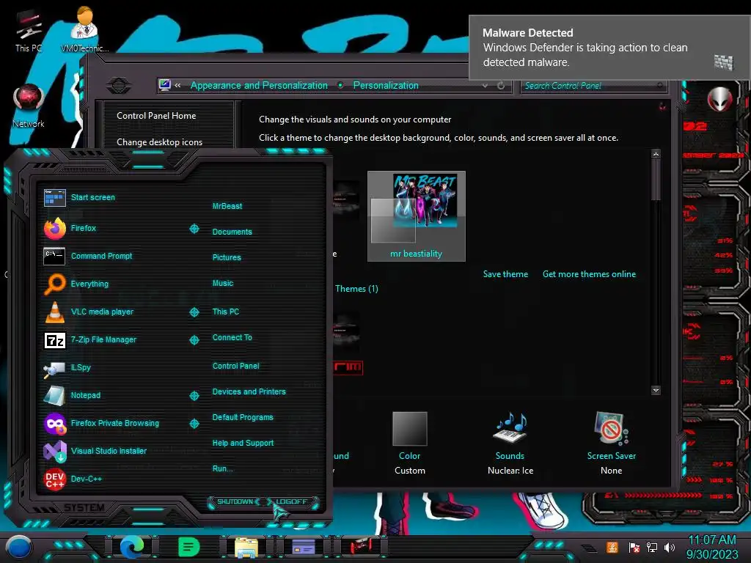Select Run... in the start menu

click(223, 468)
